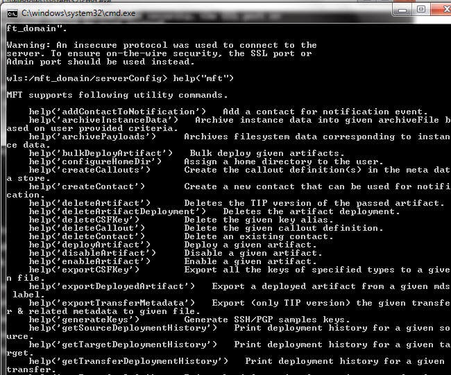Click help('addContactToNotification') entry
This screenshot has width=451, height=375.
point(117,112)
